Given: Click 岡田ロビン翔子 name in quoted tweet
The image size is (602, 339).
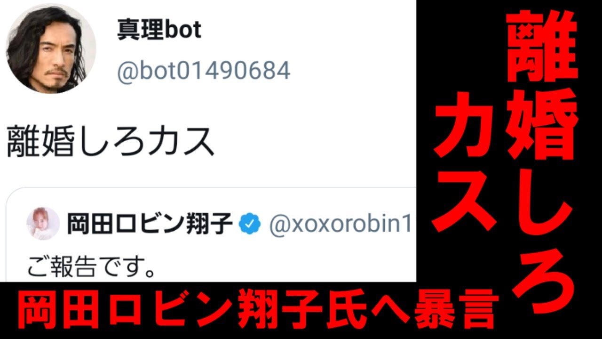Looking at the screenshot, I should (150, 224).
